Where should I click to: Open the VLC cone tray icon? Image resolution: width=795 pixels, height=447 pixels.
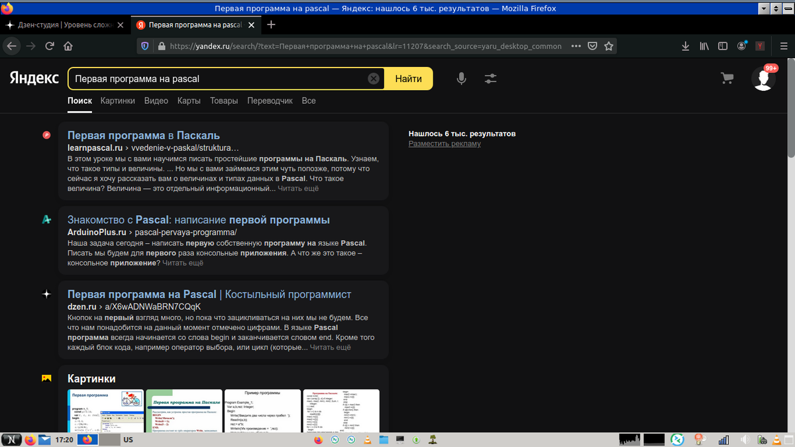click(x=776, y=440)
